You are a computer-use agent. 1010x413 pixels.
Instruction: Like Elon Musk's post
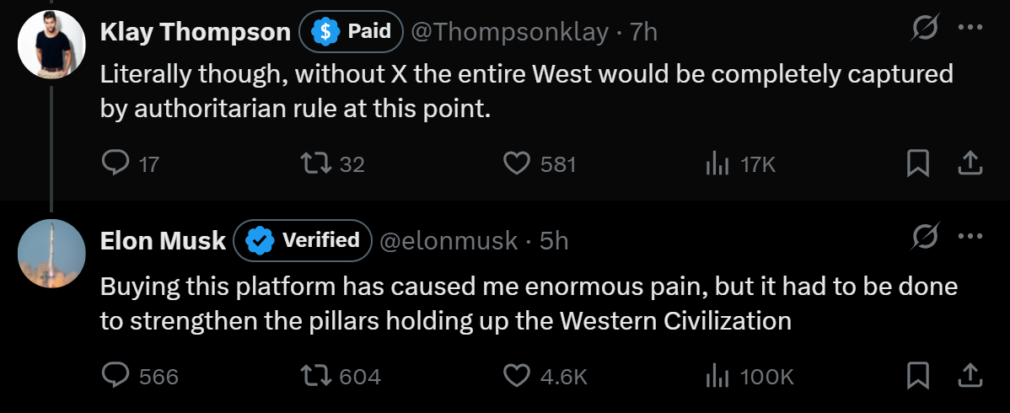(x=516, y=375)
